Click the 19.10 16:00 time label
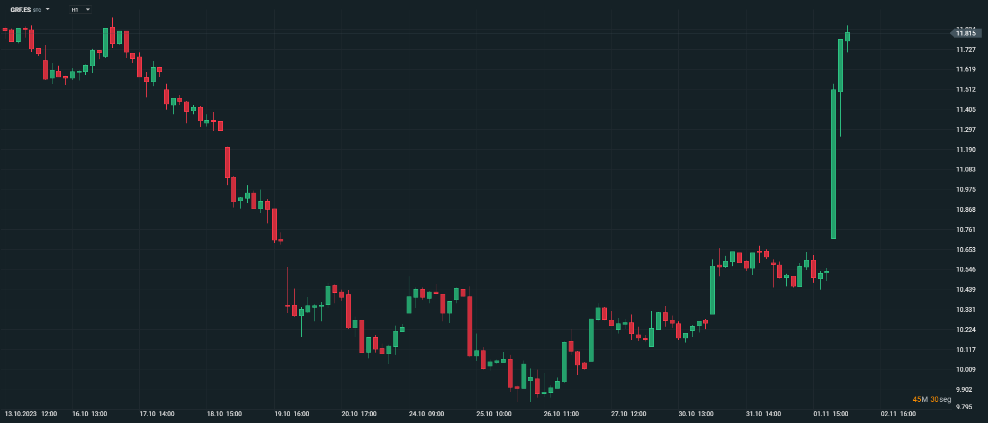This screenshot has width=988, height=423. point(292,414)
